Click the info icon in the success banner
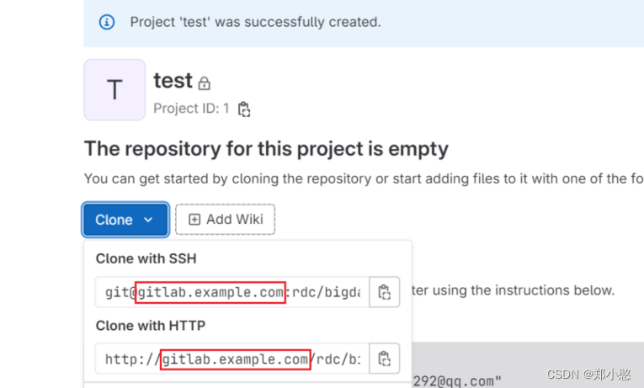The width and height of the screenshot is (644, 388). 107,22
